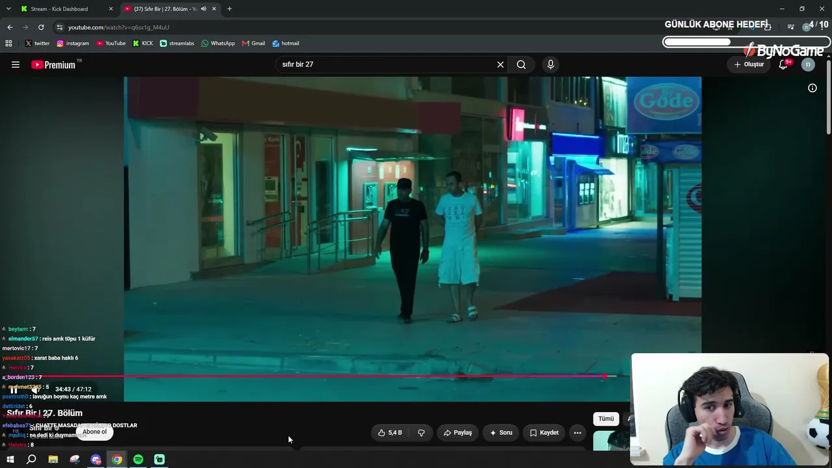Go back in browser history
The image size is (832, 468).
[x=10, y=27]
